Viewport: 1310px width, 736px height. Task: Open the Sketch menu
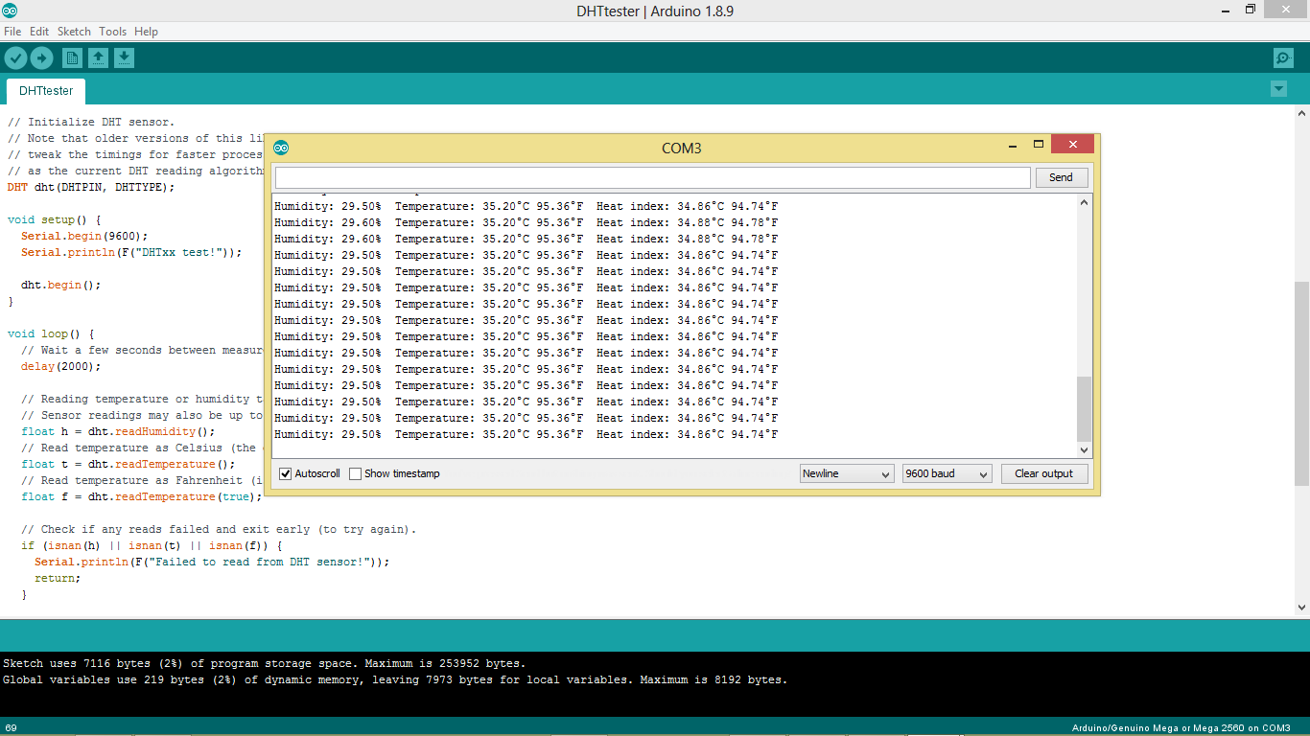[74, 32]
